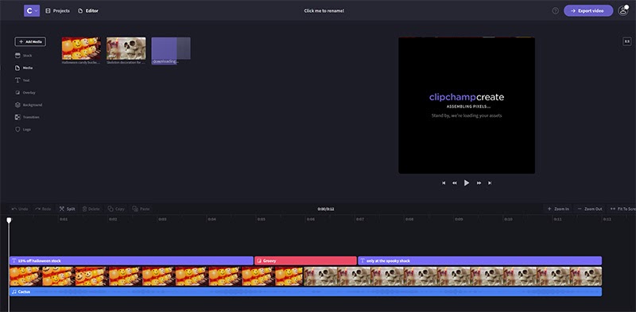Select the Split tool in timeline toolbar

tap(67, 209)
